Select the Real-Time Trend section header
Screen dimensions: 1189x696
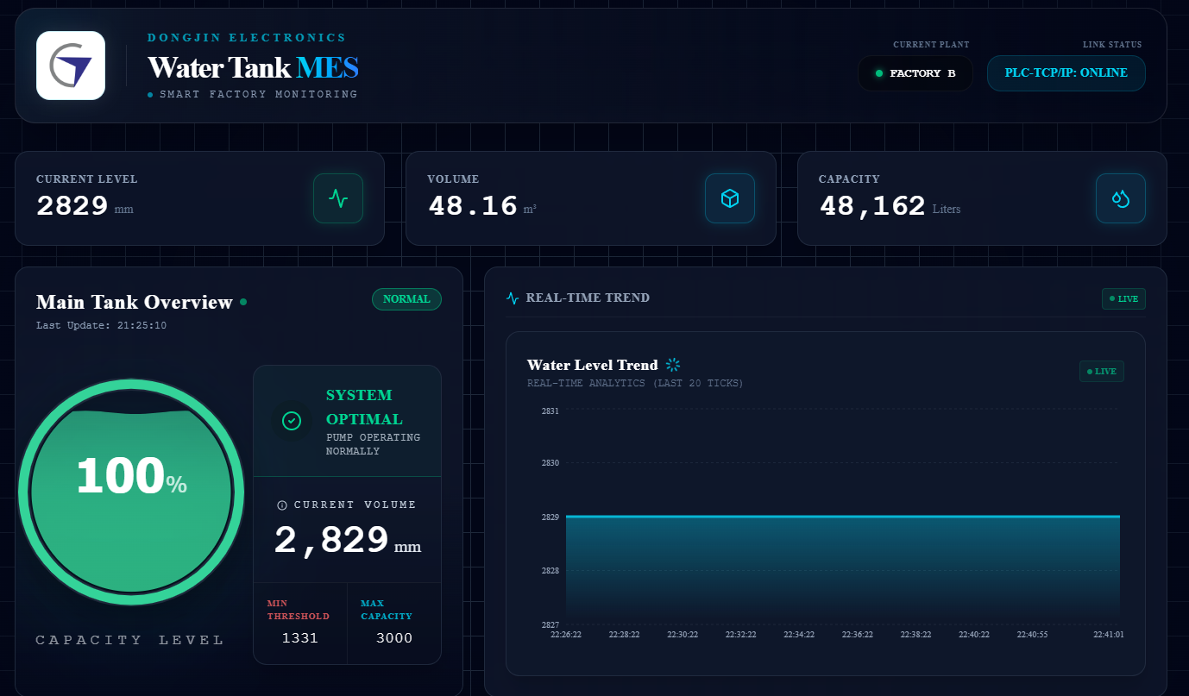(x=588, y=297)
